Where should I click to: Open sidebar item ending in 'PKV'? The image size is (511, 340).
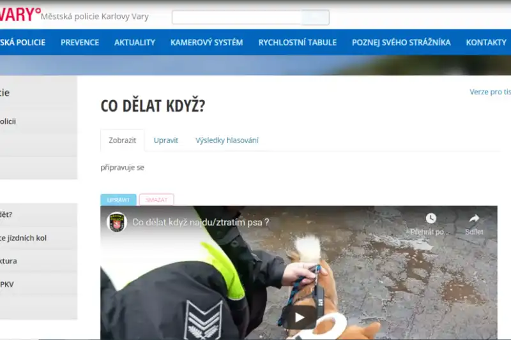pos(7,284)
